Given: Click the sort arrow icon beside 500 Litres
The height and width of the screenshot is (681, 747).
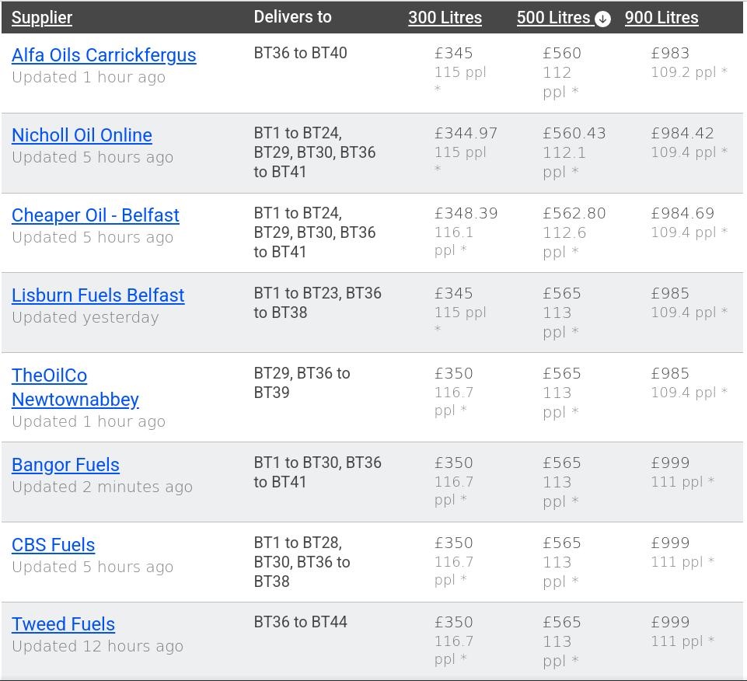Looking at the screenshot, I should point(602,19).
